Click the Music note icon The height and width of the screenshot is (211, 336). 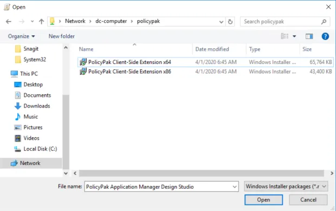point(17,117)
